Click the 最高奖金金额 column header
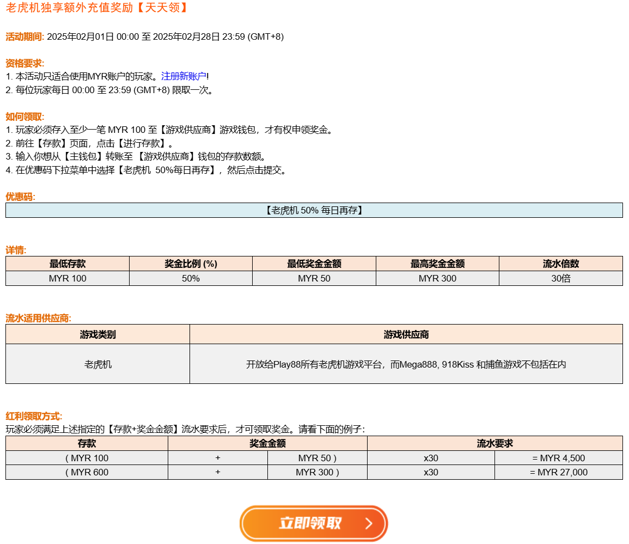Image resolution: width=629 pixels, height=544 pixels. (437, 264)
